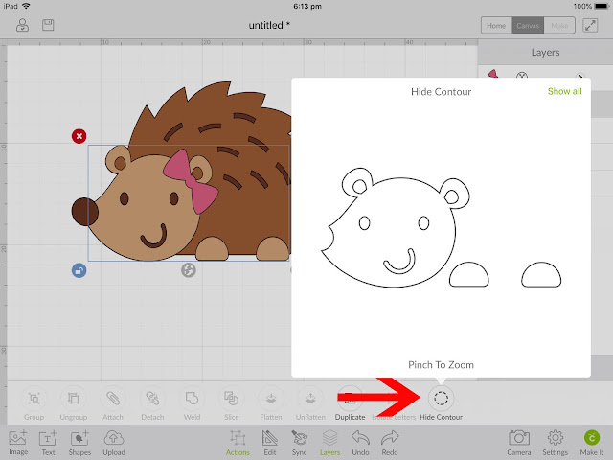
Task: Insert an Image from bottom toolbar
Action: [x=18, y=442]
